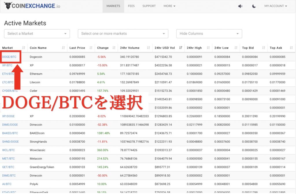Go to the MARKETS tab
The height and width of the screenshot is (194, 296).
click(x=113, y=6)
